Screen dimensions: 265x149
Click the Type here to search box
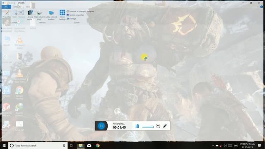point(38,145)
